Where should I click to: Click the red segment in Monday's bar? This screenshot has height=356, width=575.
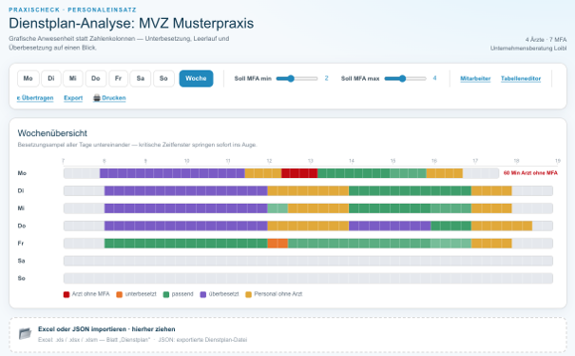click(x=299, y=173)
